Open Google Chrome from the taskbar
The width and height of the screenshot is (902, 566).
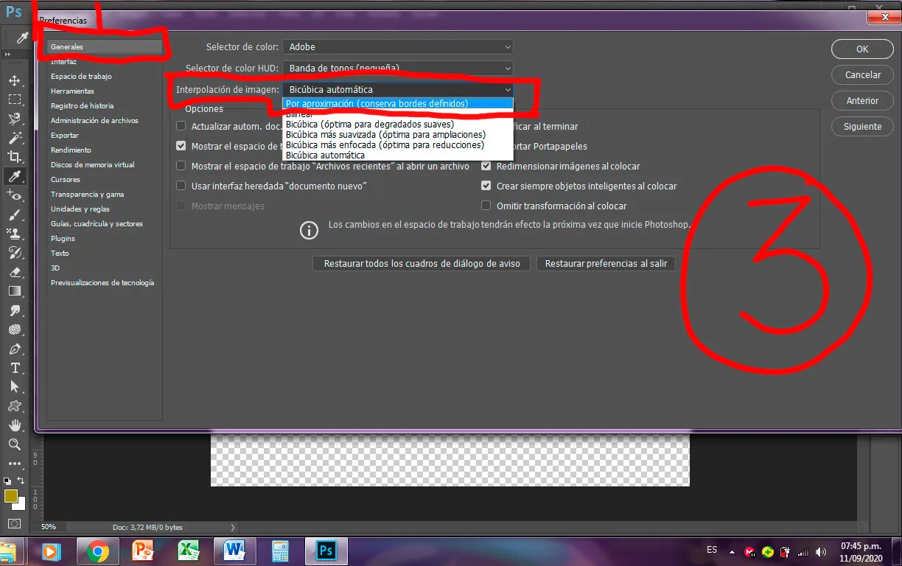(98, 551)
